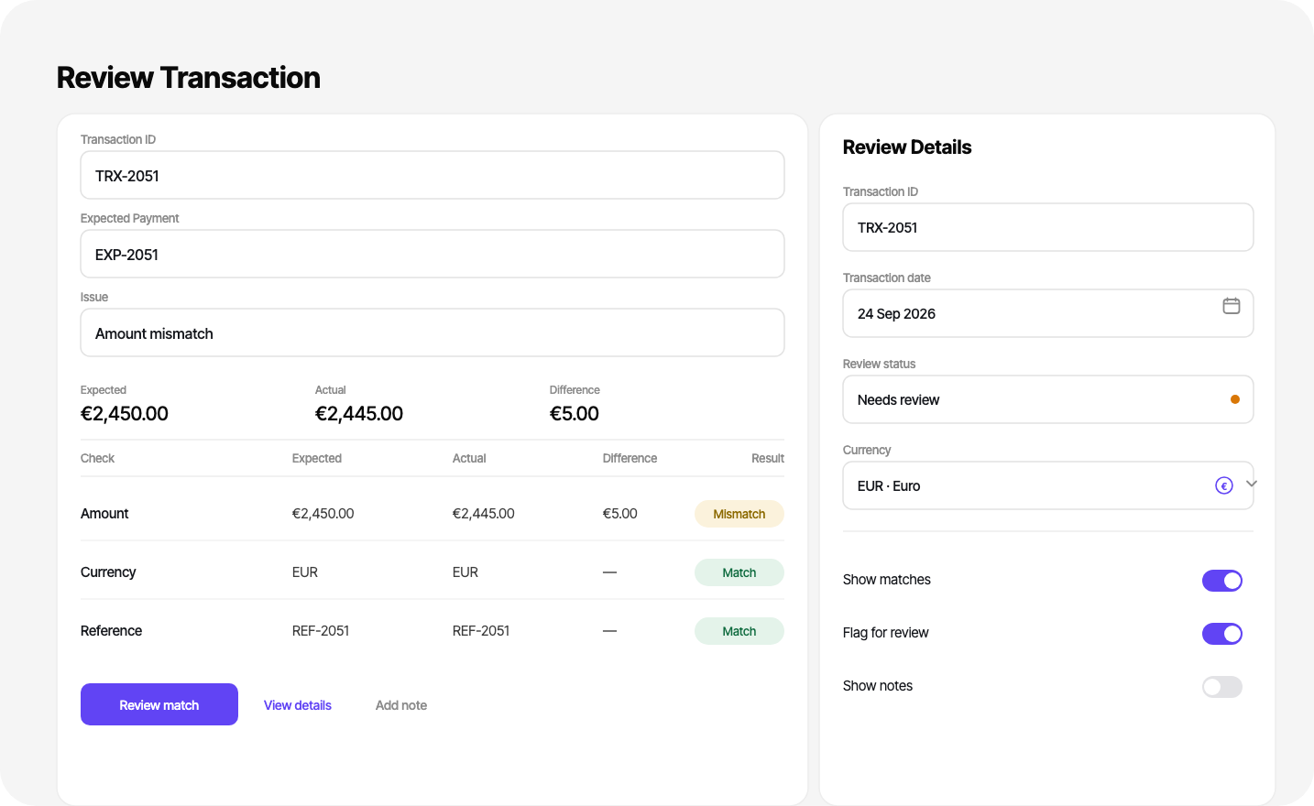Select the Issue field reading Amount mismatch
This screenshot has height=806, width=1314.
(433, 332)
